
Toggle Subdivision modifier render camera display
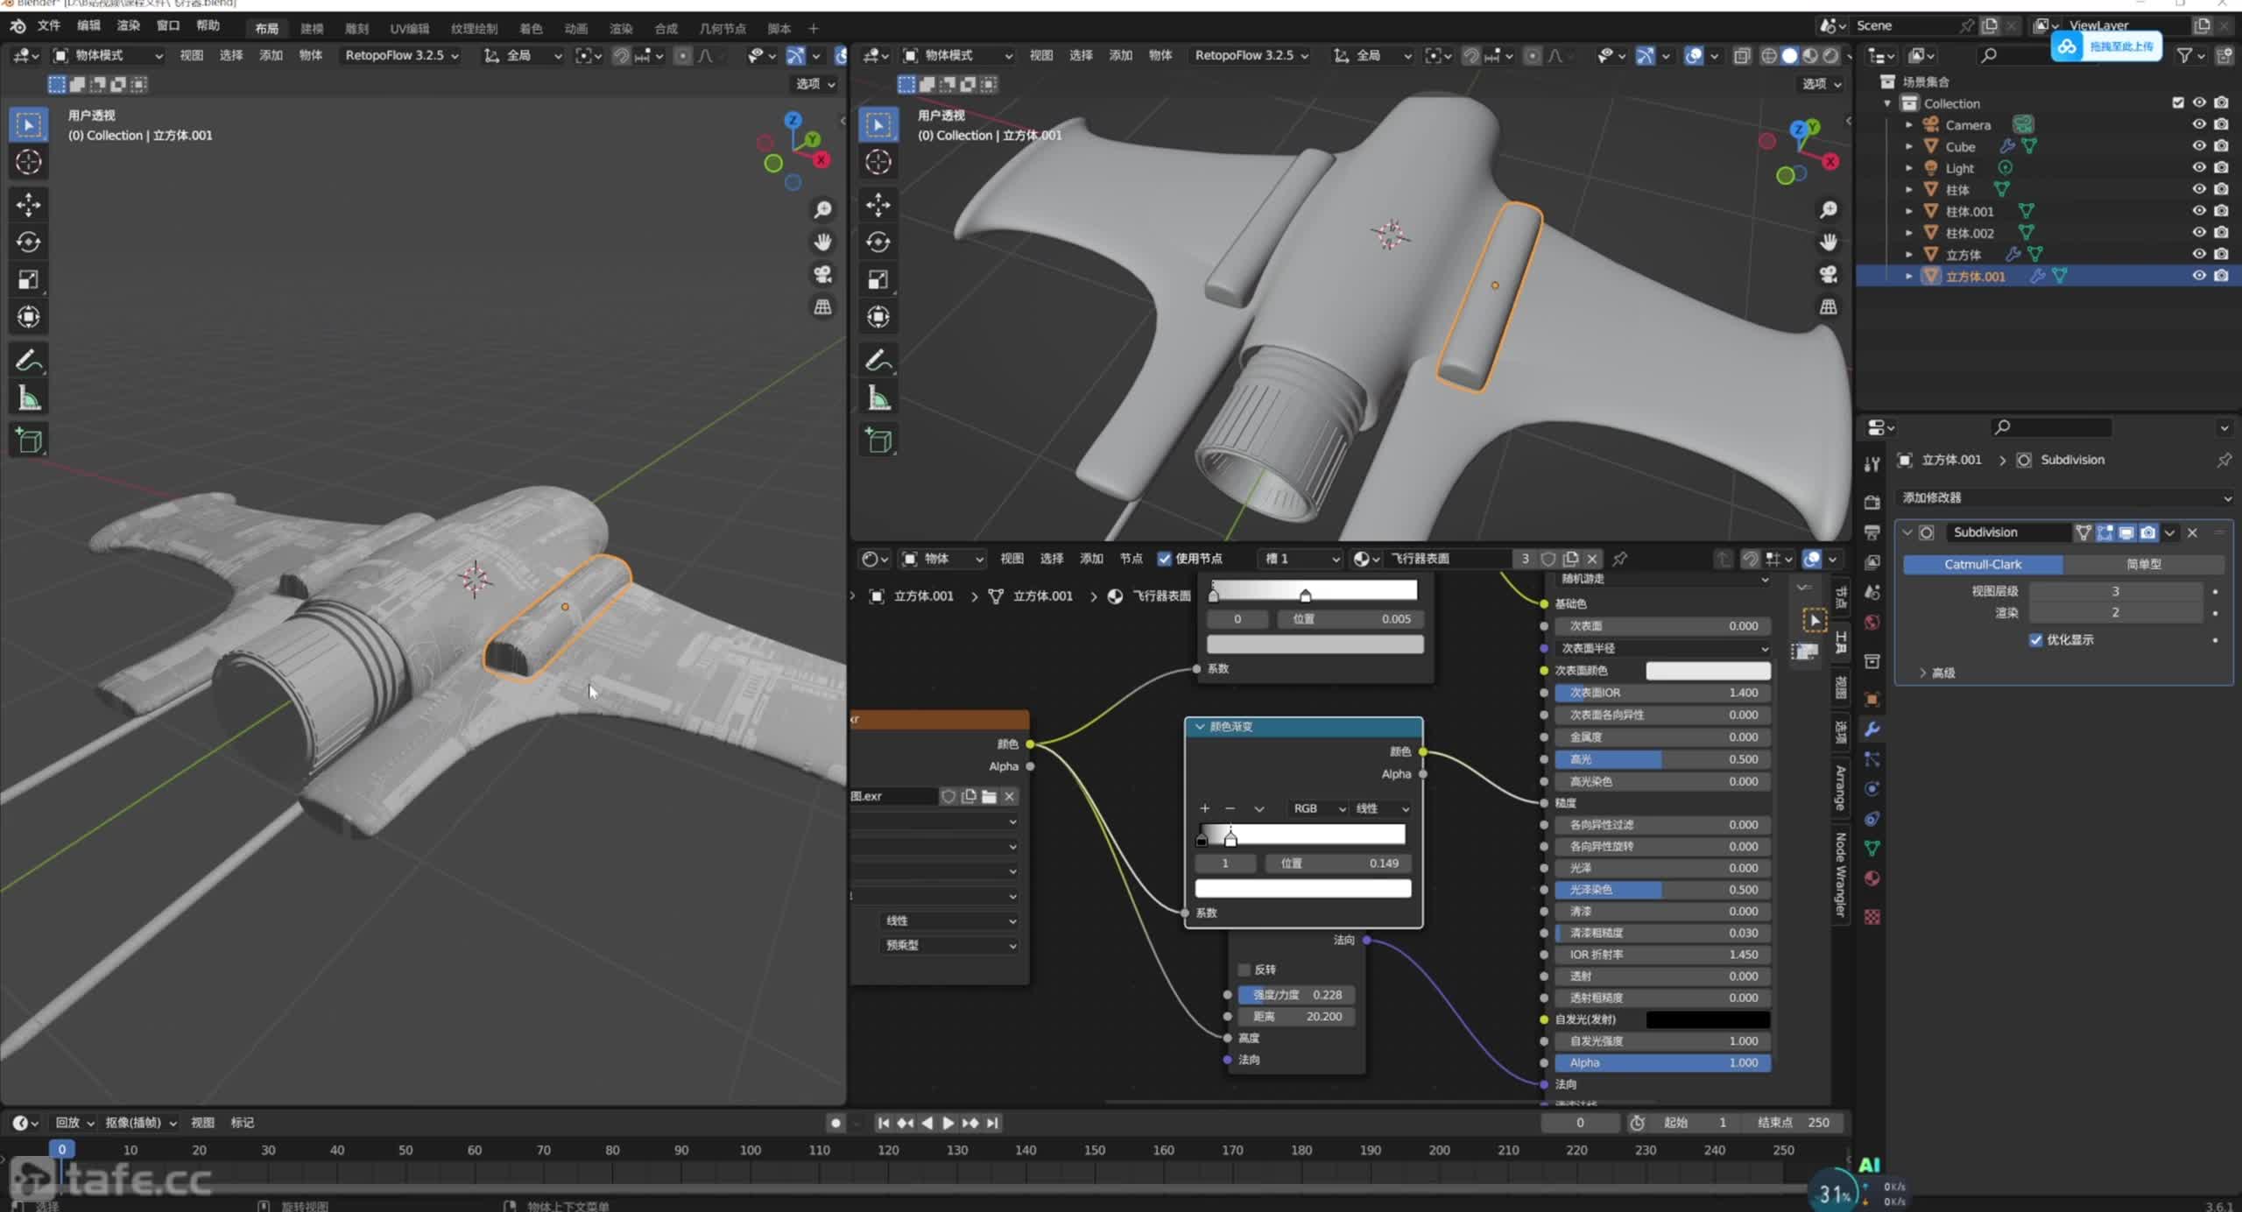click(2147, 532)
